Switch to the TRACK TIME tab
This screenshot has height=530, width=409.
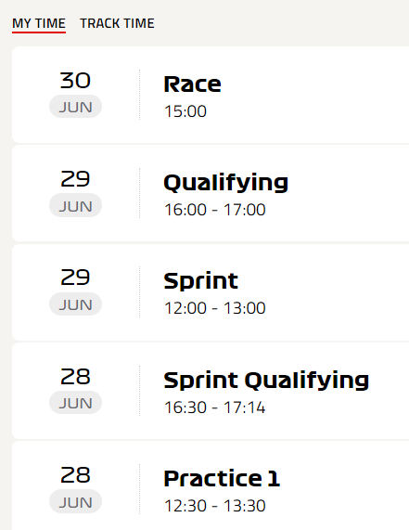[x=117, y=23]
